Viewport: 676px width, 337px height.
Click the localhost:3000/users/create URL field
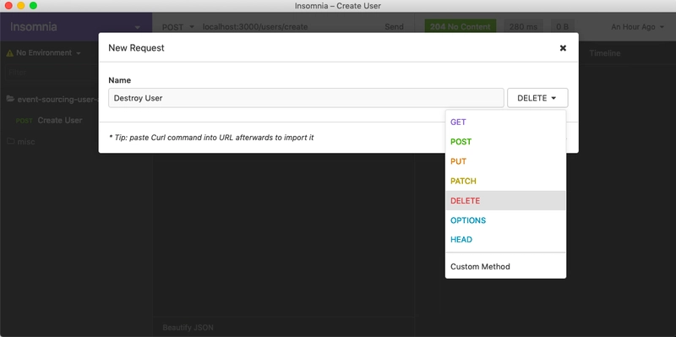(255, 27)
